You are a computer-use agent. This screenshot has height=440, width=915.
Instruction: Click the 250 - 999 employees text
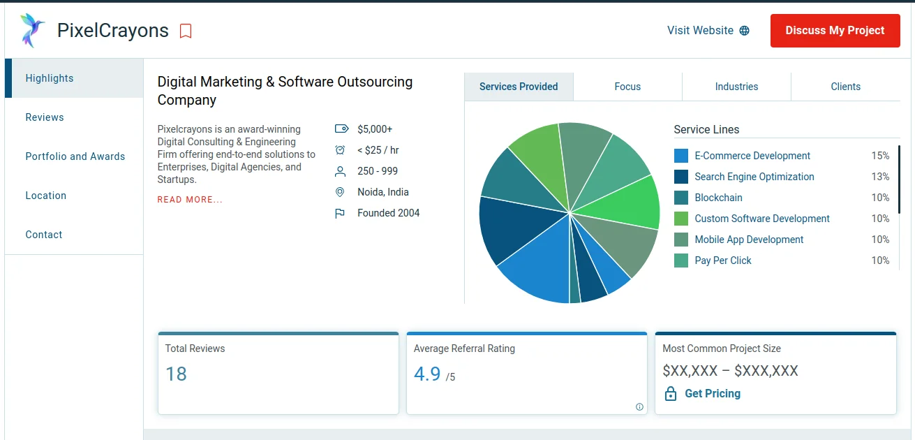coord(378,171)
